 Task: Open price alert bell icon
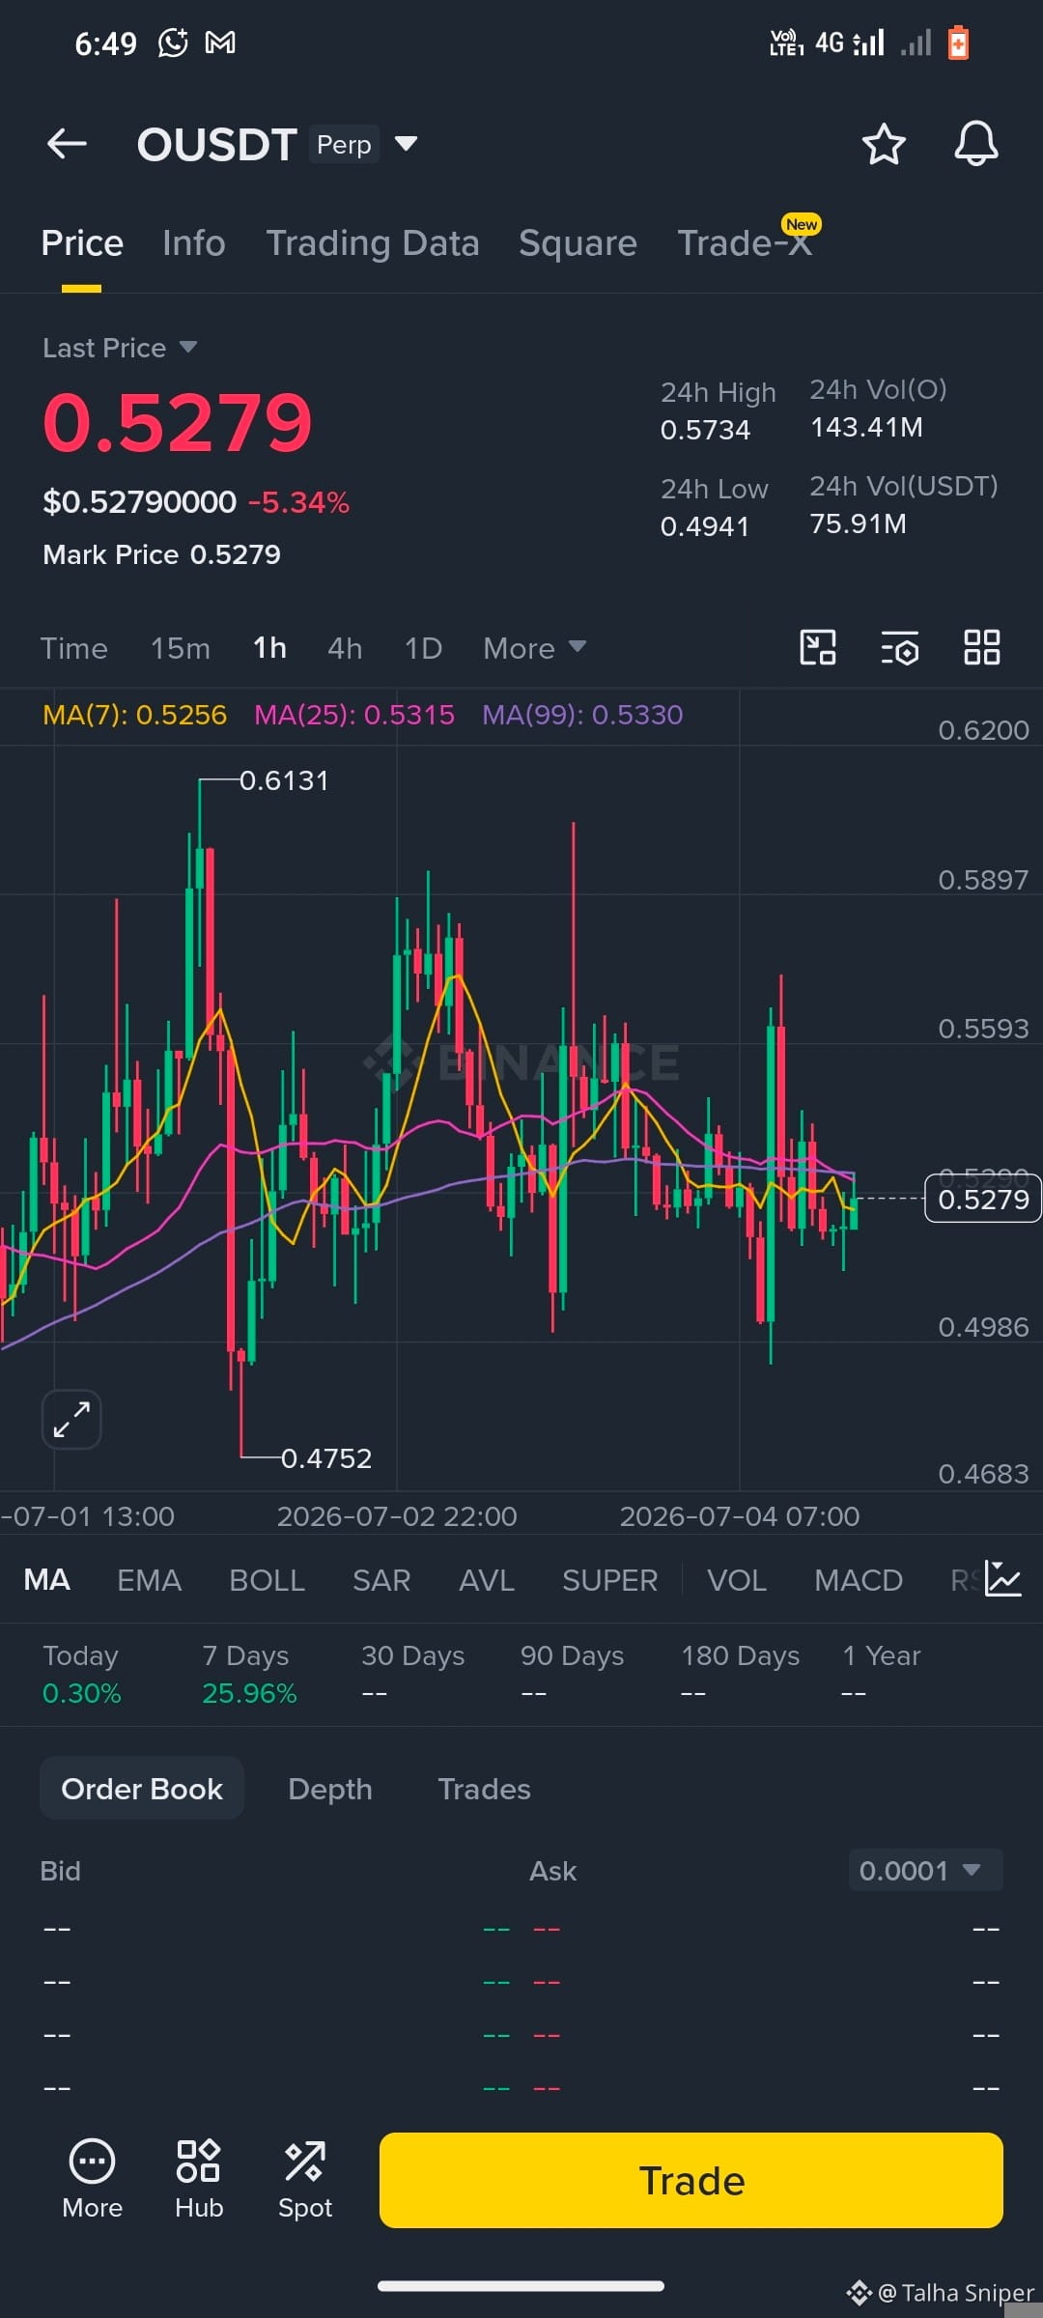click(976, 144)
